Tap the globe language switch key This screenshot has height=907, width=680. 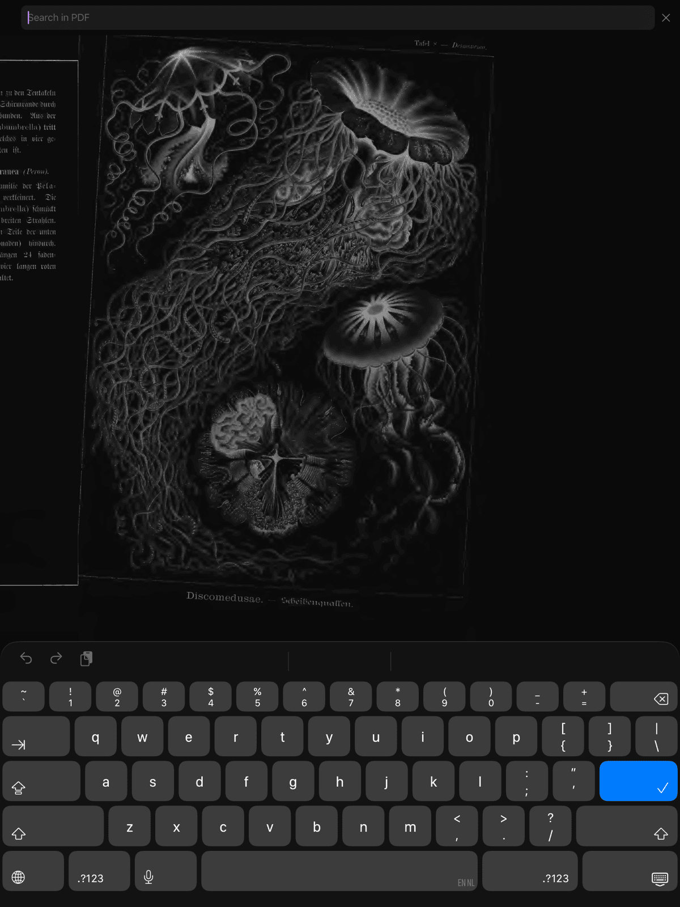(33, 871)
